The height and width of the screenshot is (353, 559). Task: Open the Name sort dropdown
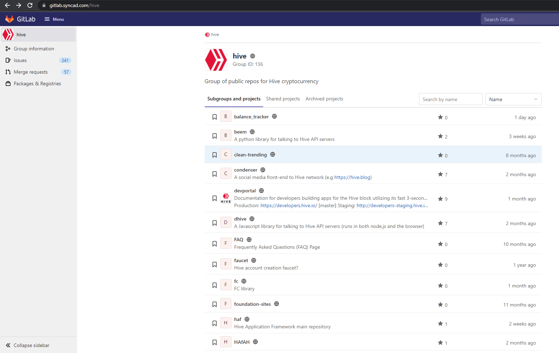click(513, 99)
